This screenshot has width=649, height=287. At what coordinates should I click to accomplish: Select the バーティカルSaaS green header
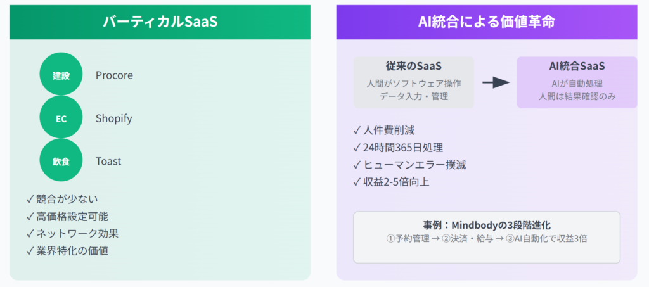click(x=160, y=22)
